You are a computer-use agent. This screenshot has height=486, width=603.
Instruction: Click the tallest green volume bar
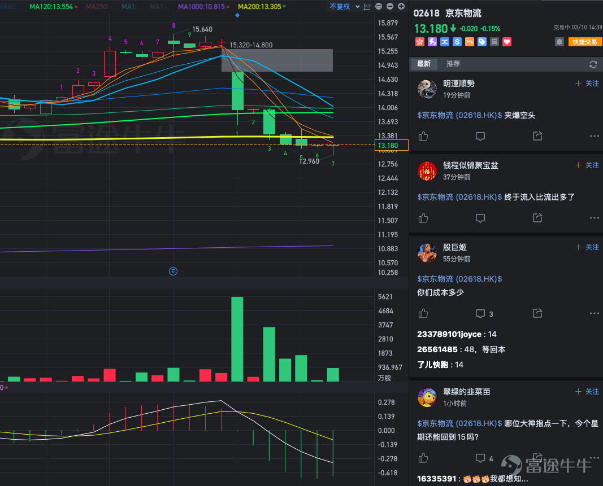pyautogui.click(x=237, y=339)
